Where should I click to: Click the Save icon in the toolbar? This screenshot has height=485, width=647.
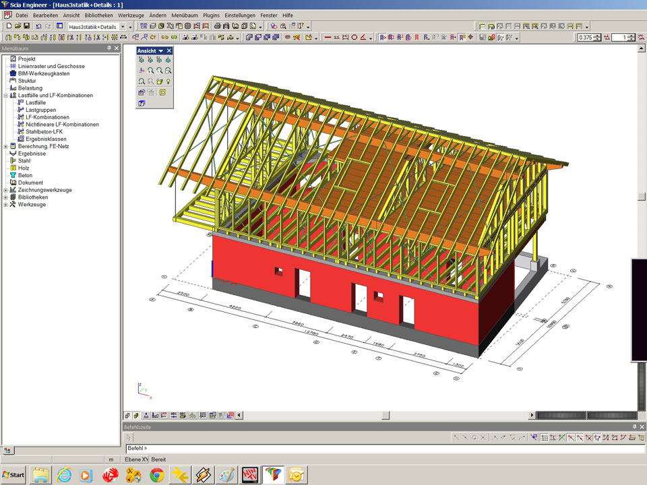coord(26,26)
